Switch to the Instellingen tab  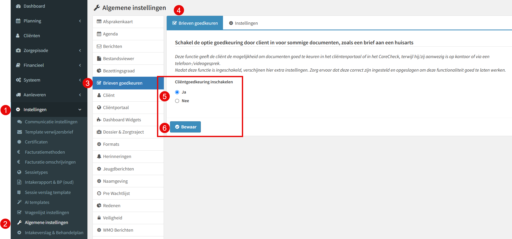243,23
